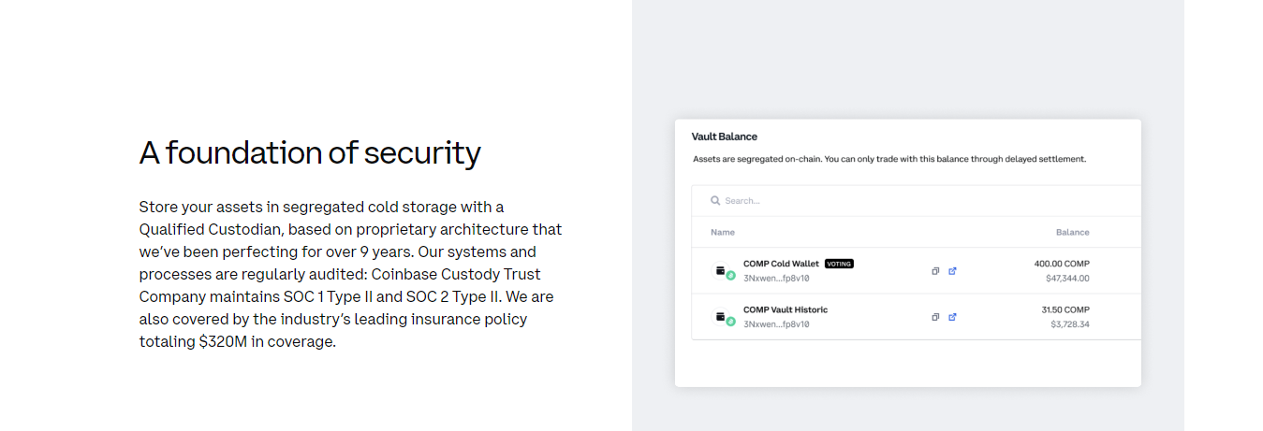The width and height of the screenshot is (1263, 431).
Task: Copy the COMP Cold Wallet address
Action: click(934, 271)
